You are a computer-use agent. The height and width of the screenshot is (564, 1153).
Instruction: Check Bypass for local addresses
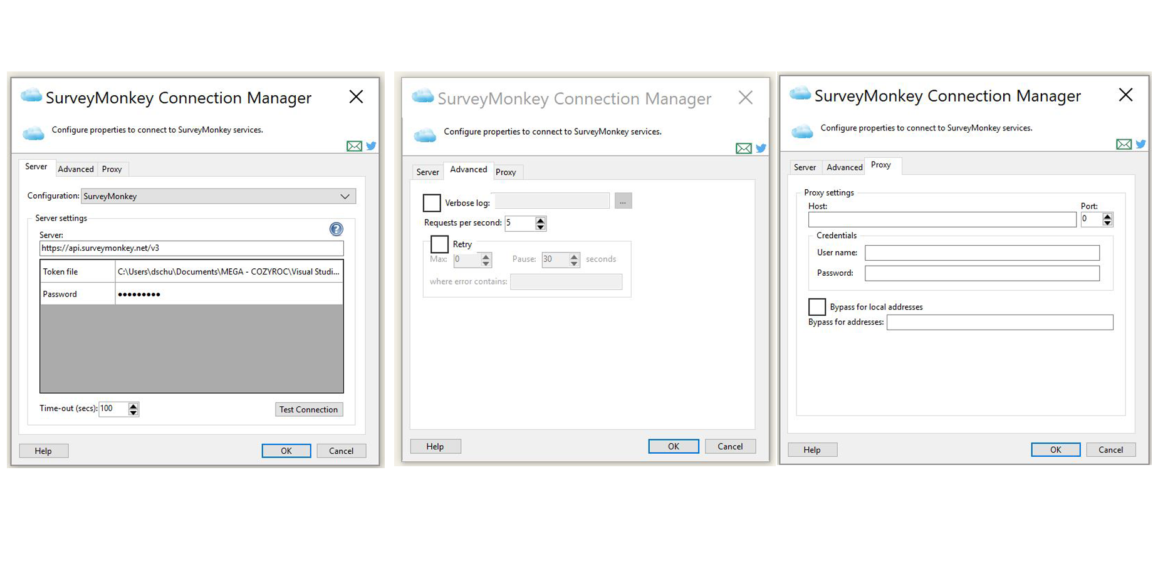(817, 307)
